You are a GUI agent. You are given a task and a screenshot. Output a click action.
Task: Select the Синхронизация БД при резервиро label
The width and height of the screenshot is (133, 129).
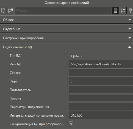pyautogui.click(x=37, y=124)
